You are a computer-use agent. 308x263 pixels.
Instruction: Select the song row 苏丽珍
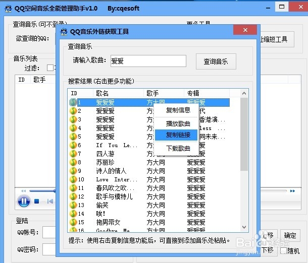click(149, 162)
